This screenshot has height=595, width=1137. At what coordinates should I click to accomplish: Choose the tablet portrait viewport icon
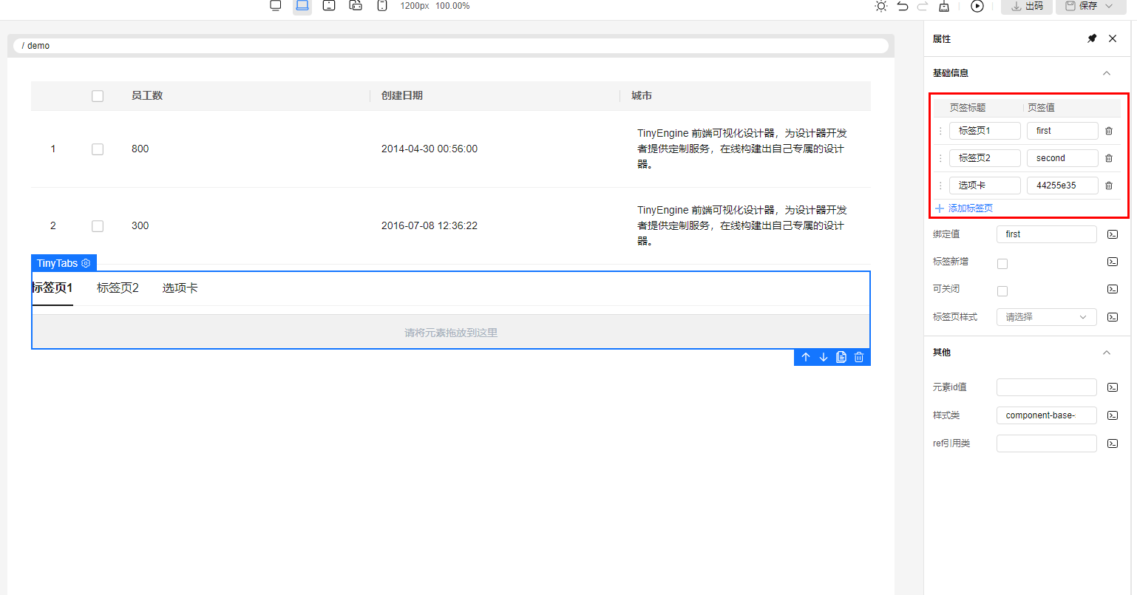point(329,6)
